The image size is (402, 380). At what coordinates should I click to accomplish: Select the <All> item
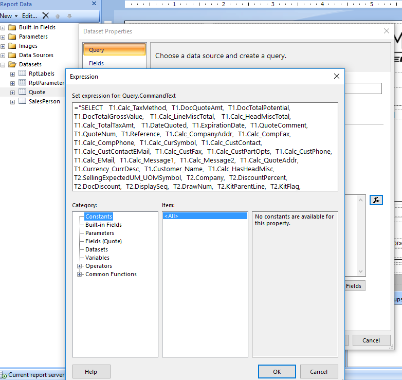205,216
